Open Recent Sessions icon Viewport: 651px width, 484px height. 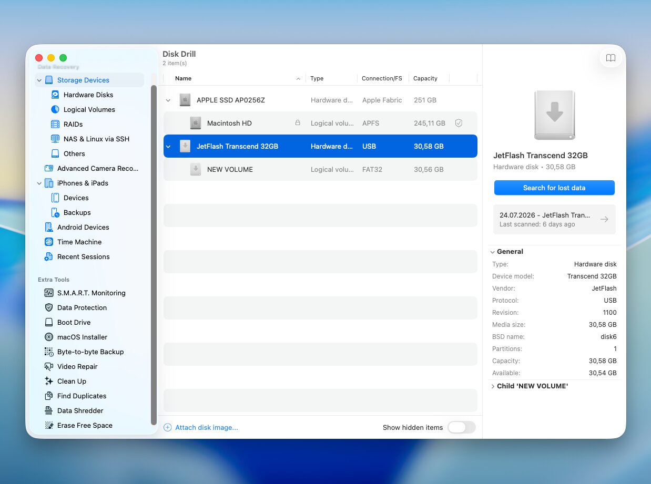click(x=49, y=256)
